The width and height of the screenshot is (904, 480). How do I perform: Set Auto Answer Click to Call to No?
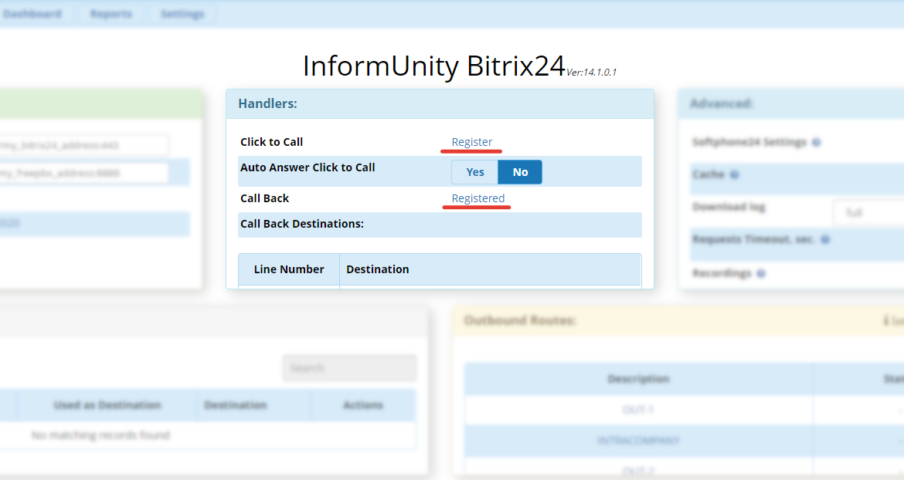520,172
